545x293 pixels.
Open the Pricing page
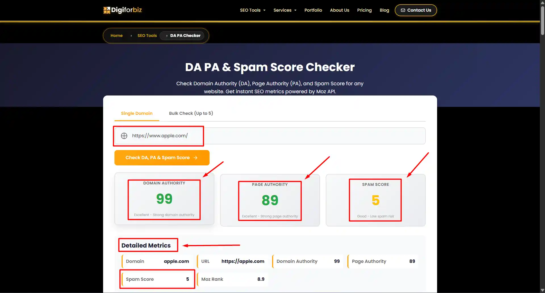pyautogui.click(x=364, y=10)
